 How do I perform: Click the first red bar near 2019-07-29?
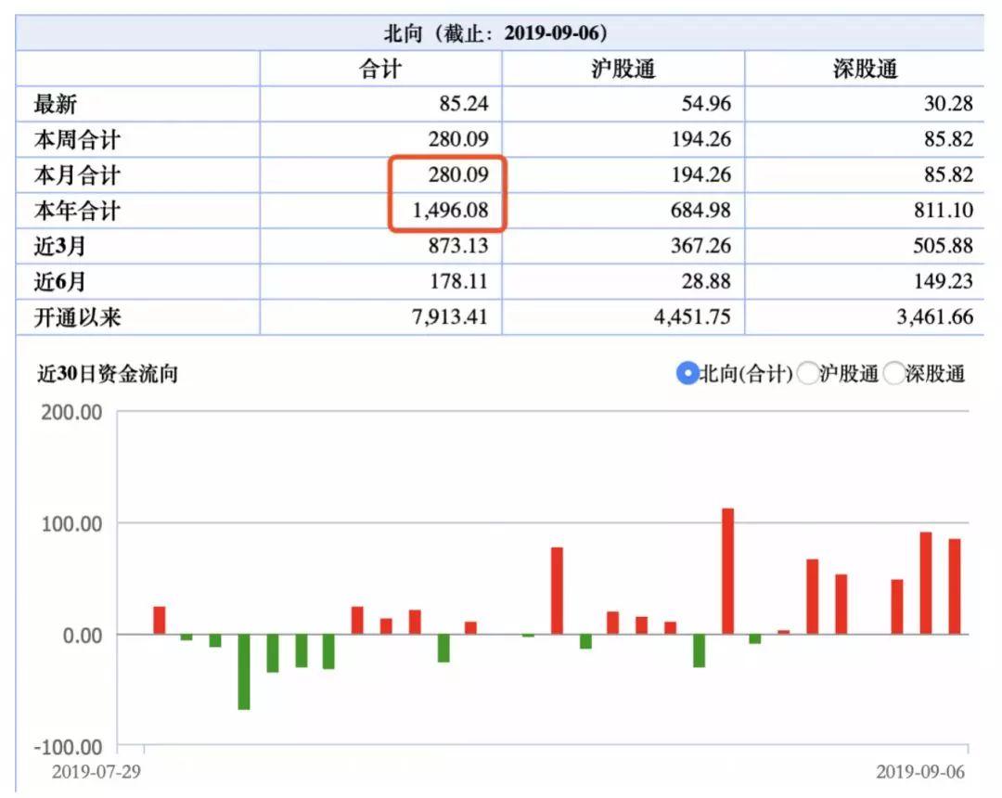pyautogui.click(x=160, y=621)
